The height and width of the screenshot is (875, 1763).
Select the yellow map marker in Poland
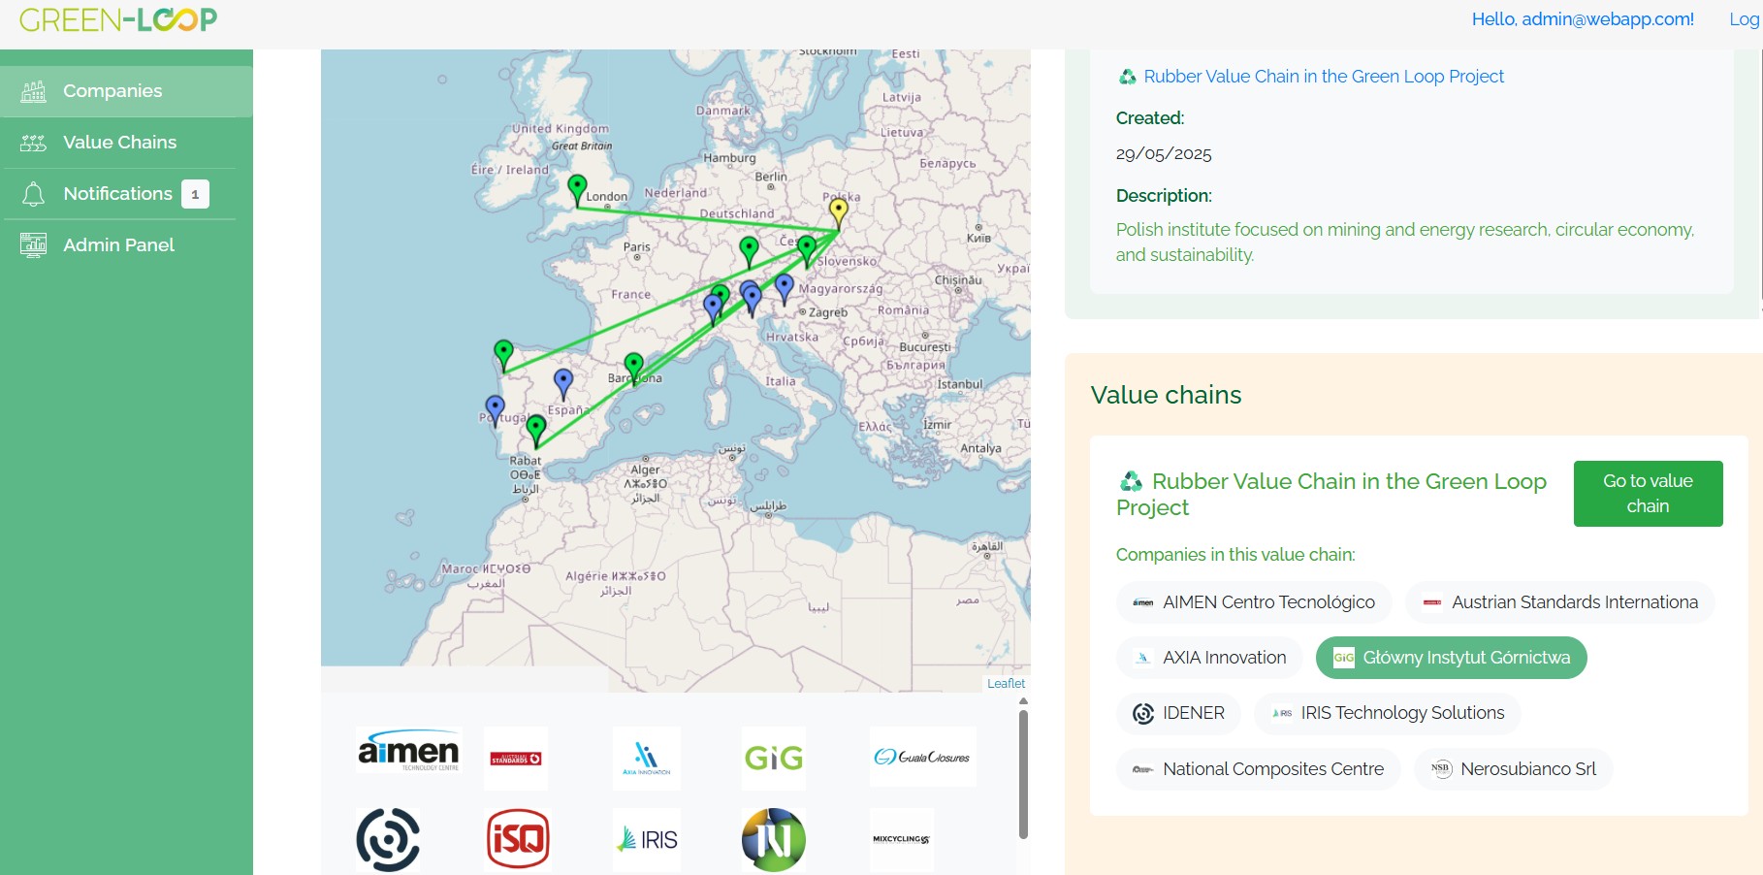coord(839,211)
